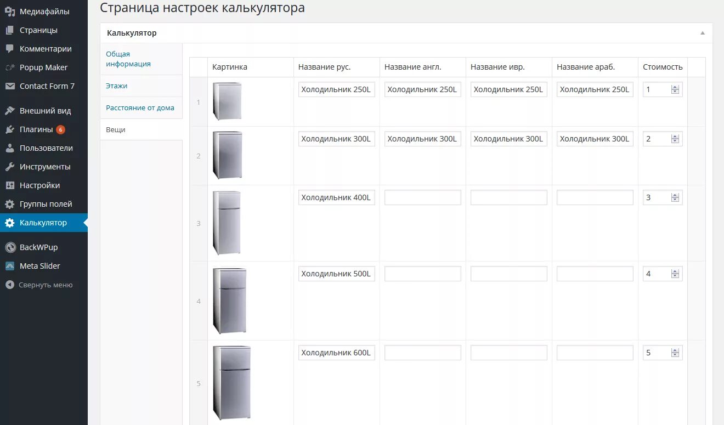The image size is (724, 425).
Task: Open Popup Maker menu item
Action: 44,67
